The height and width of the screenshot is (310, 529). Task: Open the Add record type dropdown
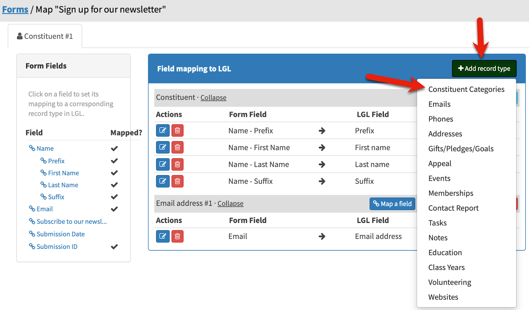(484, 69)
